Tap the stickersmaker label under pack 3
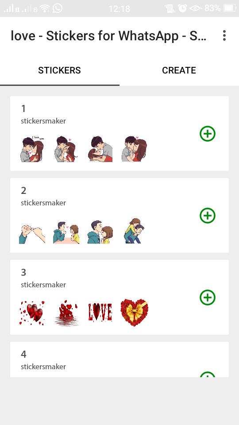239x425 pixels. point(43,285)
